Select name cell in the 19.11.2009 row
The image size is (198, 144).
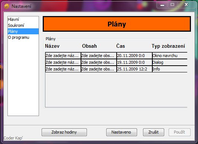click(63, 62)
